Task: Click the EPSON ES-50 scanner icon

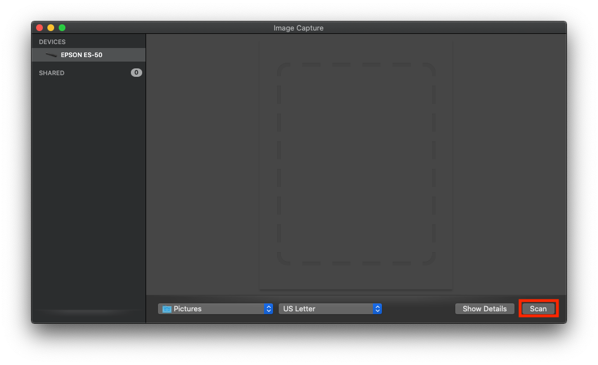Action: coord(51,55)
